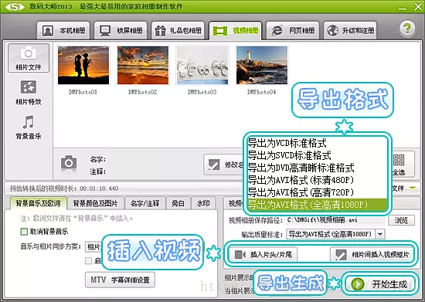Image resolution: width=425 pixels, height=302 pixels.
Task: Open the 升级和注册 tab
Action: click(x=350, y=31)
